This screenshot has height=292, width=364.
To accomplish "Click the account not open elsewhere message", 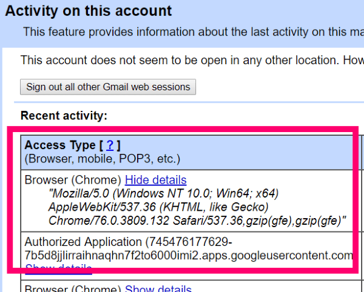I will click(192, 60).
